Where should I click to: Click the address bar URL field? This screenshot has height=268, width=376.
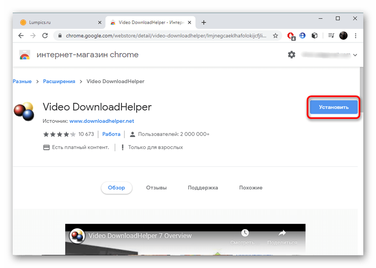(x=166, y=36)
